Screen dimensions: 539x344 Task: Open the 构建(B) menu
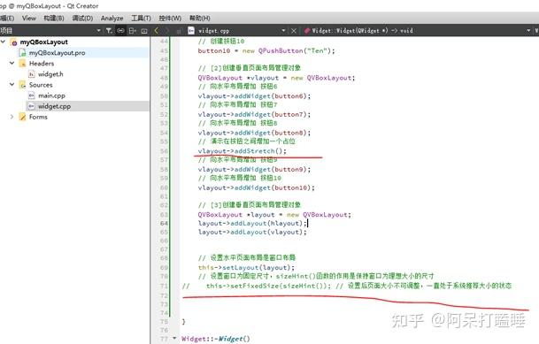coord(54,18)
